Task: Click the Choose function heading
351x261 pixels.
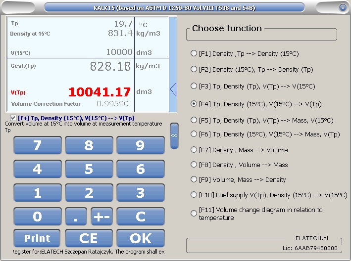Action: click(x=227, y=28)
